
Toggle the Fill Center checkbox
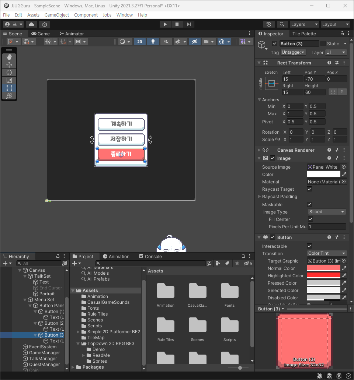point(310,219)
